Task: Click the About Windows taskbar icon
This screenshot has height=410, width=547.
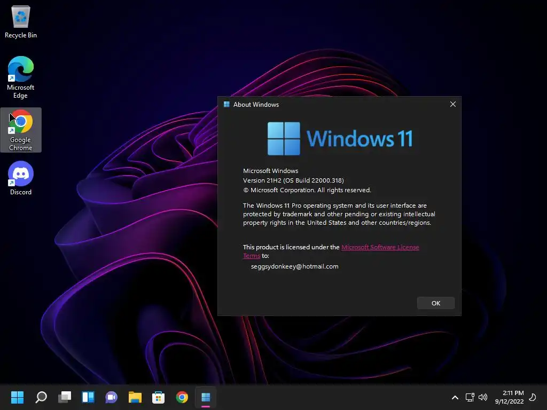Action: [x=206, y=397]
